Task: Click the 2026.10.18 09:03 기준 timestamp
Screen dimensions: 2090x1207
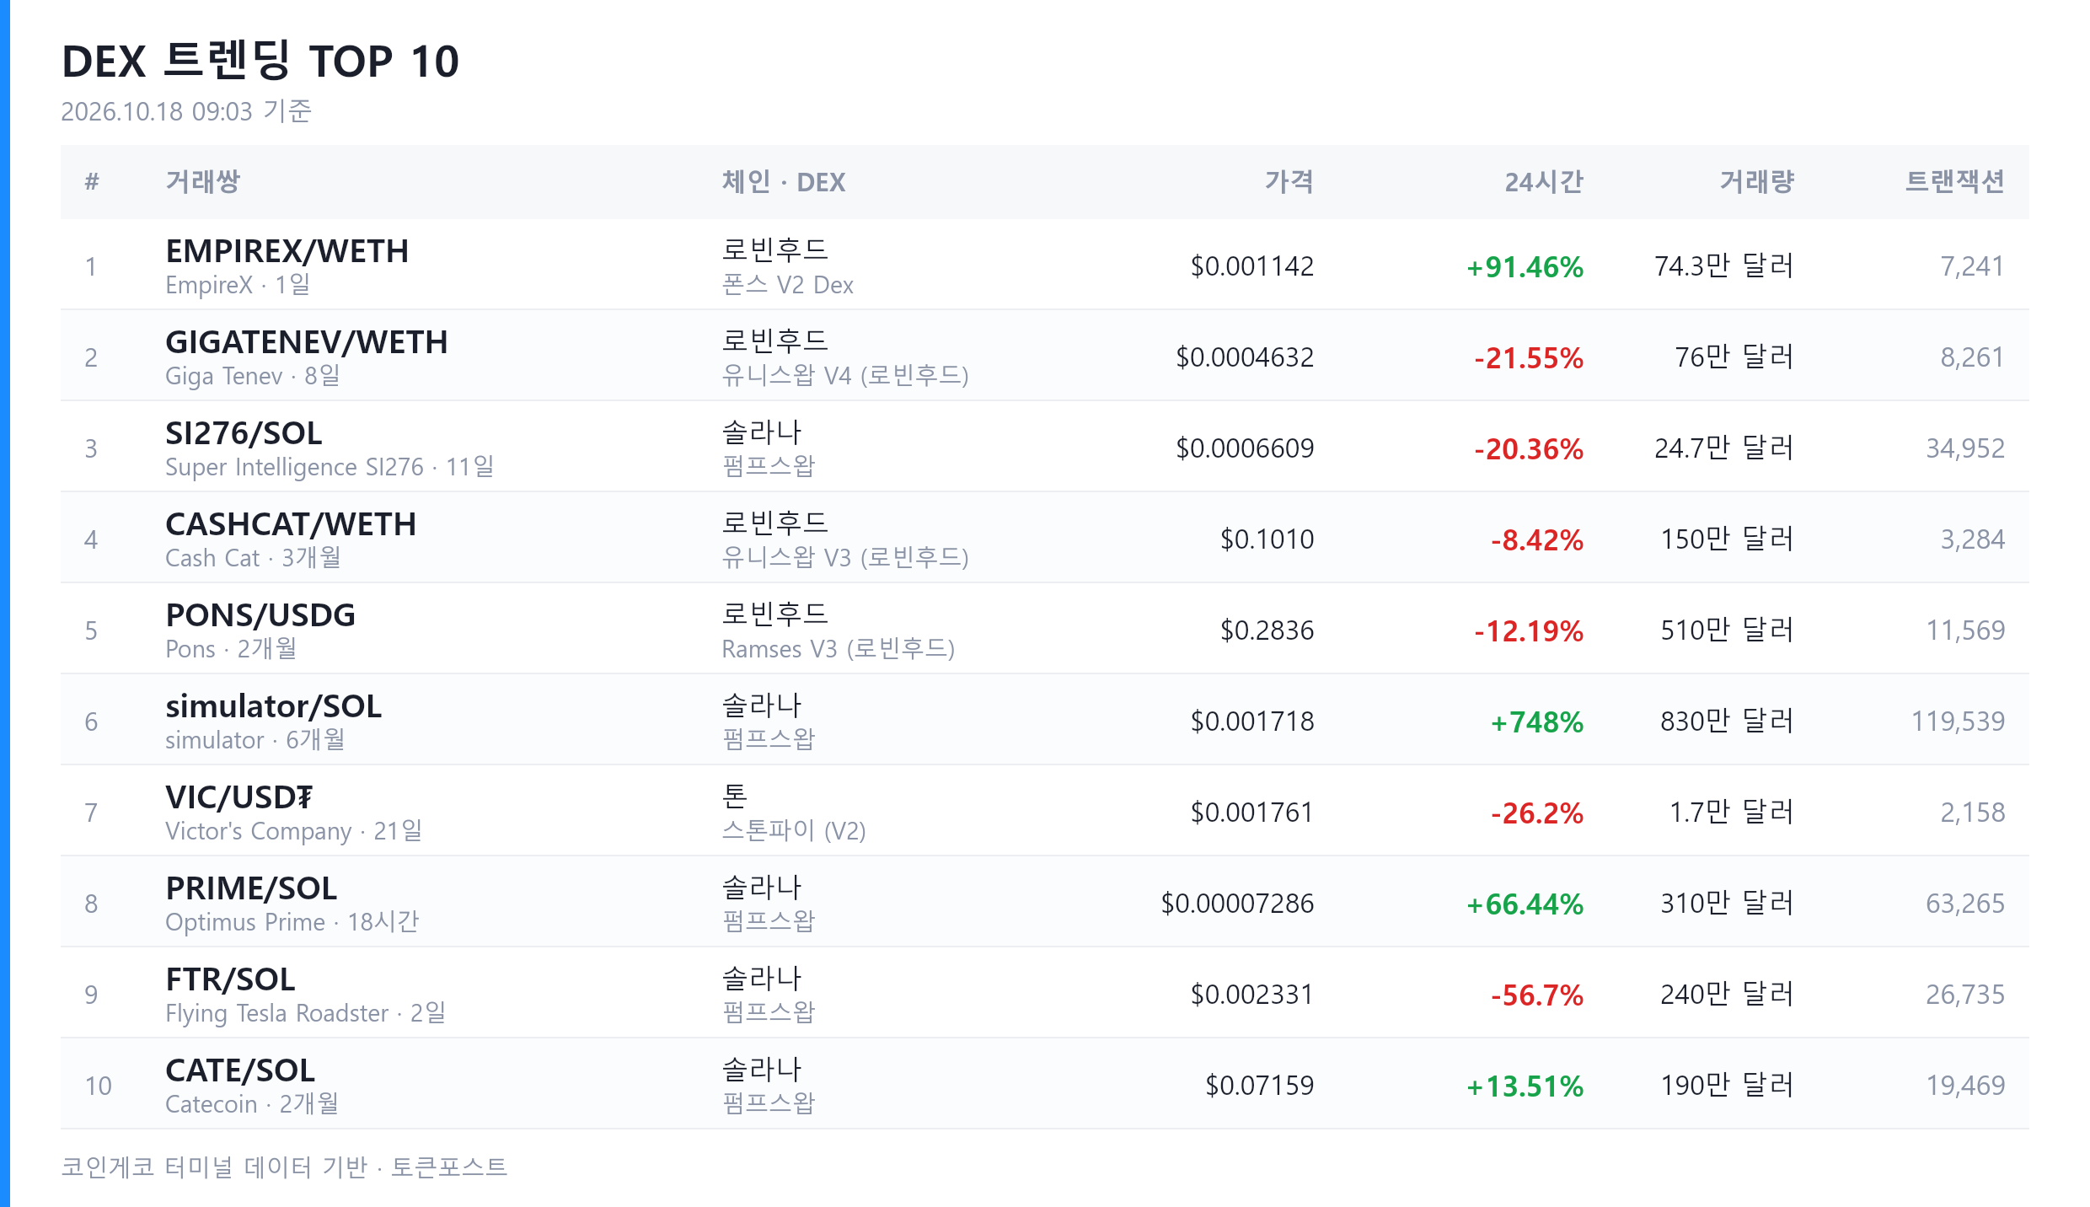Action: pyautogui.click(x=186, y=111)
